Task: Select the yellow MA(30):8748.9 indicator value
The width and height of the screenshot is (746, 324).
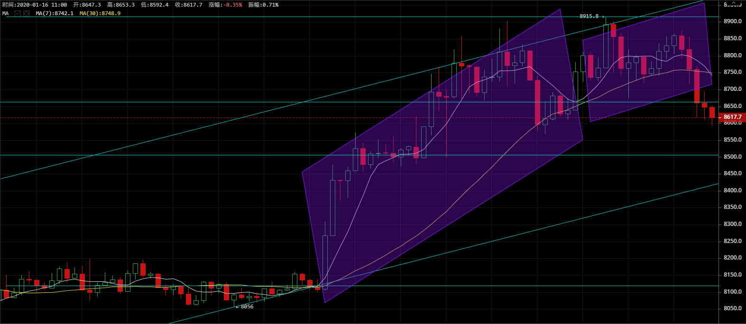Action: tap(100, 13)
